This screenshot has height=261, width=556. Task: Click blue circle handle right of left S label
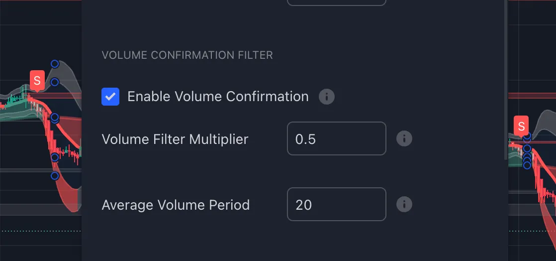pyautogui.click(x=55, y=82)
